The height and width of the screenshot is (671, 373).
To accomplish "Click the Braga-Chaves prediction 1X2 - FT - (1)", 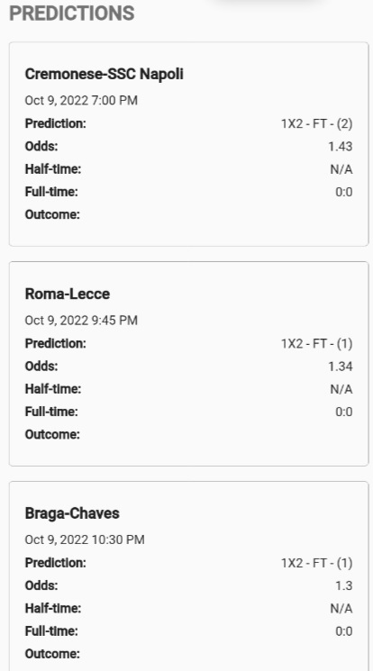I will click(317, 563).
